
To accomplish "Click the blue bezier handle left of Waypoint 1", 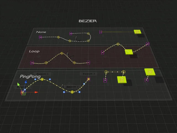I will pos(35,79).
